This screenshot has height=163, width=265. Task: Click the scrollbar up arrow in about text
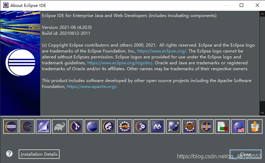(262, 14)
